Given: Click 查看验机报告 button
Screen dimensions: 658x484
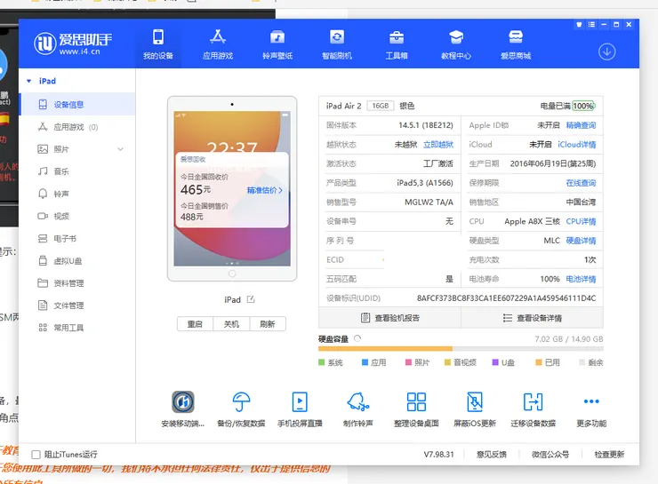Looking at the screenshot, I should (389, 318).
